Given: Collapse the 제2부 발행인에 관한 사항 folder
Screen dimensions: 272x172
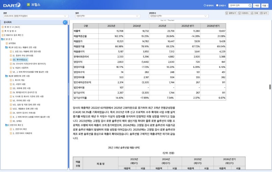Looking at the screenshot, I should 6,76.
